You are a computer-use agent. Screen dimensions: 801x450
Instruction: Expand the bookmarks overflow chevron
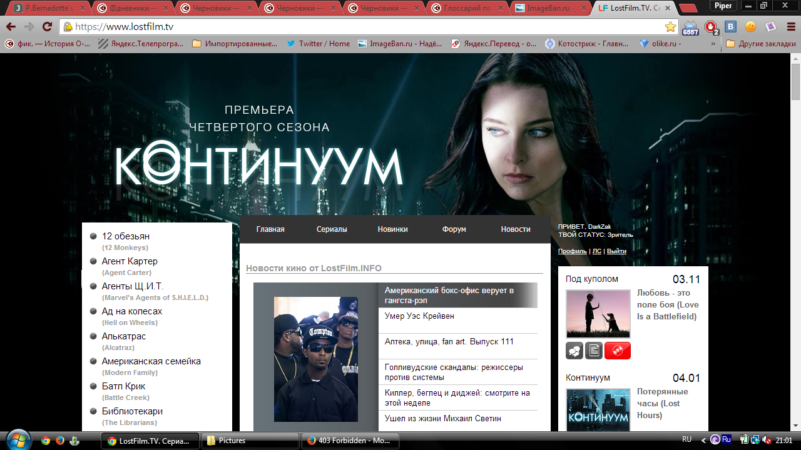point(713,44)
